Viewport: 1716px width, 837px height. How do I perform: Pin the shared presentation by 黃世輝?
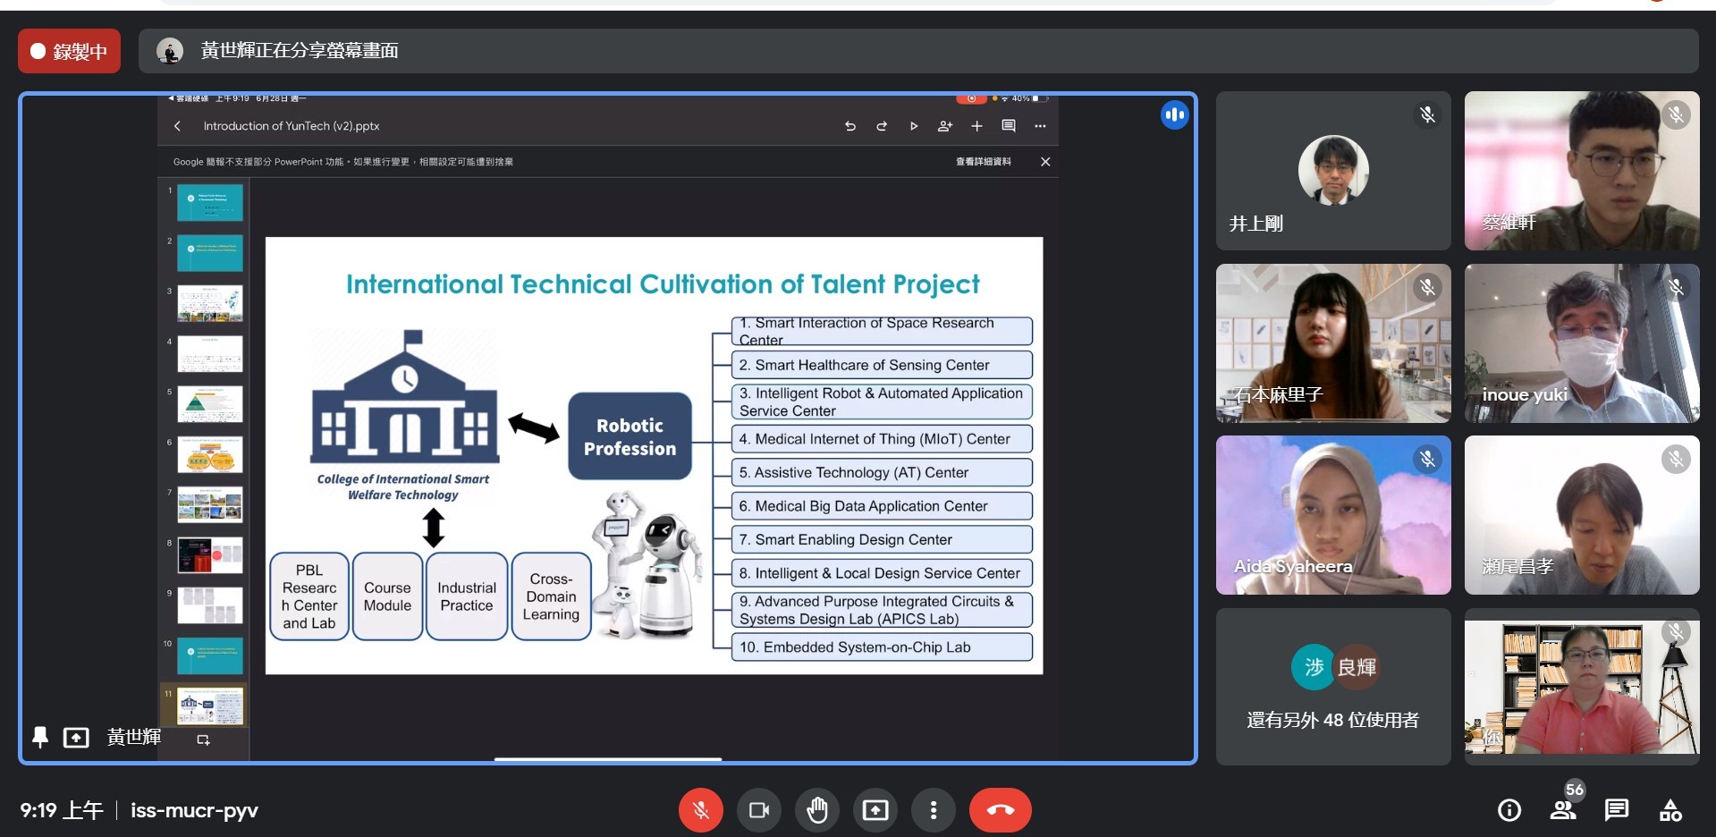[40, 737]
